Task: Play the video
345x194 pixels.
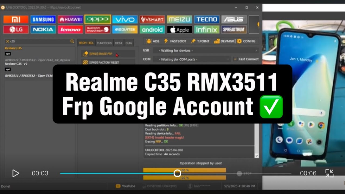Action: (x=16, y=173)
